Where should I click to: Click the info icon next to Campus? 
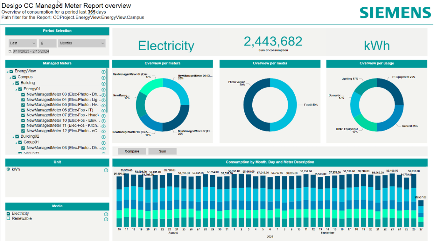pos(103,78)
